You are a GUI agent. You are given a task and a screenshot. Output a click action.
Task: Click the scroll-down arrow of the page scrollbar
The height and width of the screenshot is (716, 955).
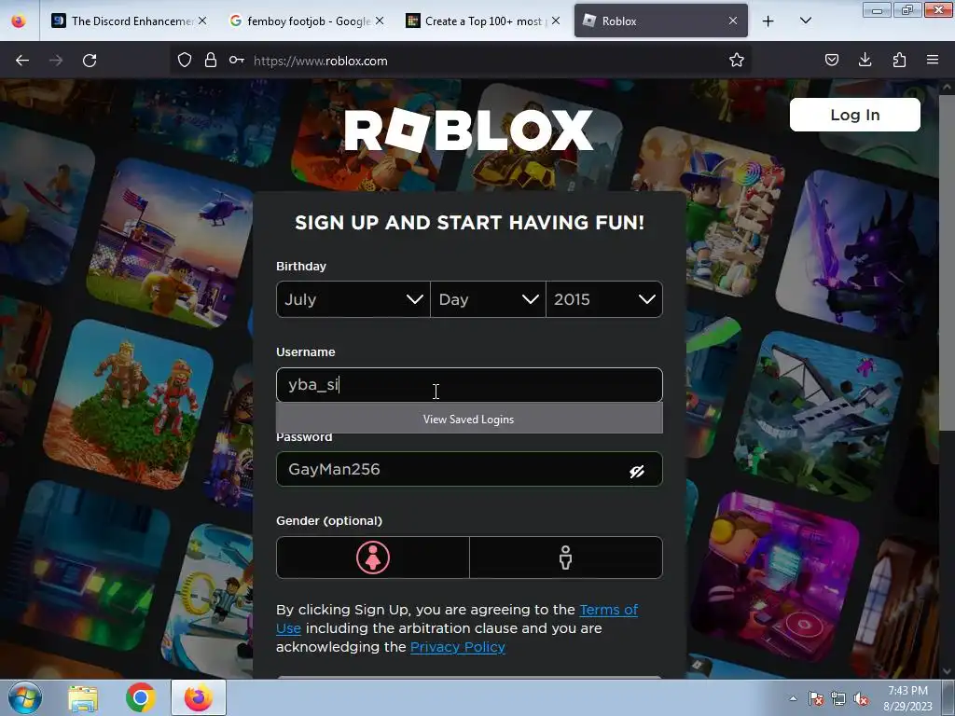click(947, 671)
